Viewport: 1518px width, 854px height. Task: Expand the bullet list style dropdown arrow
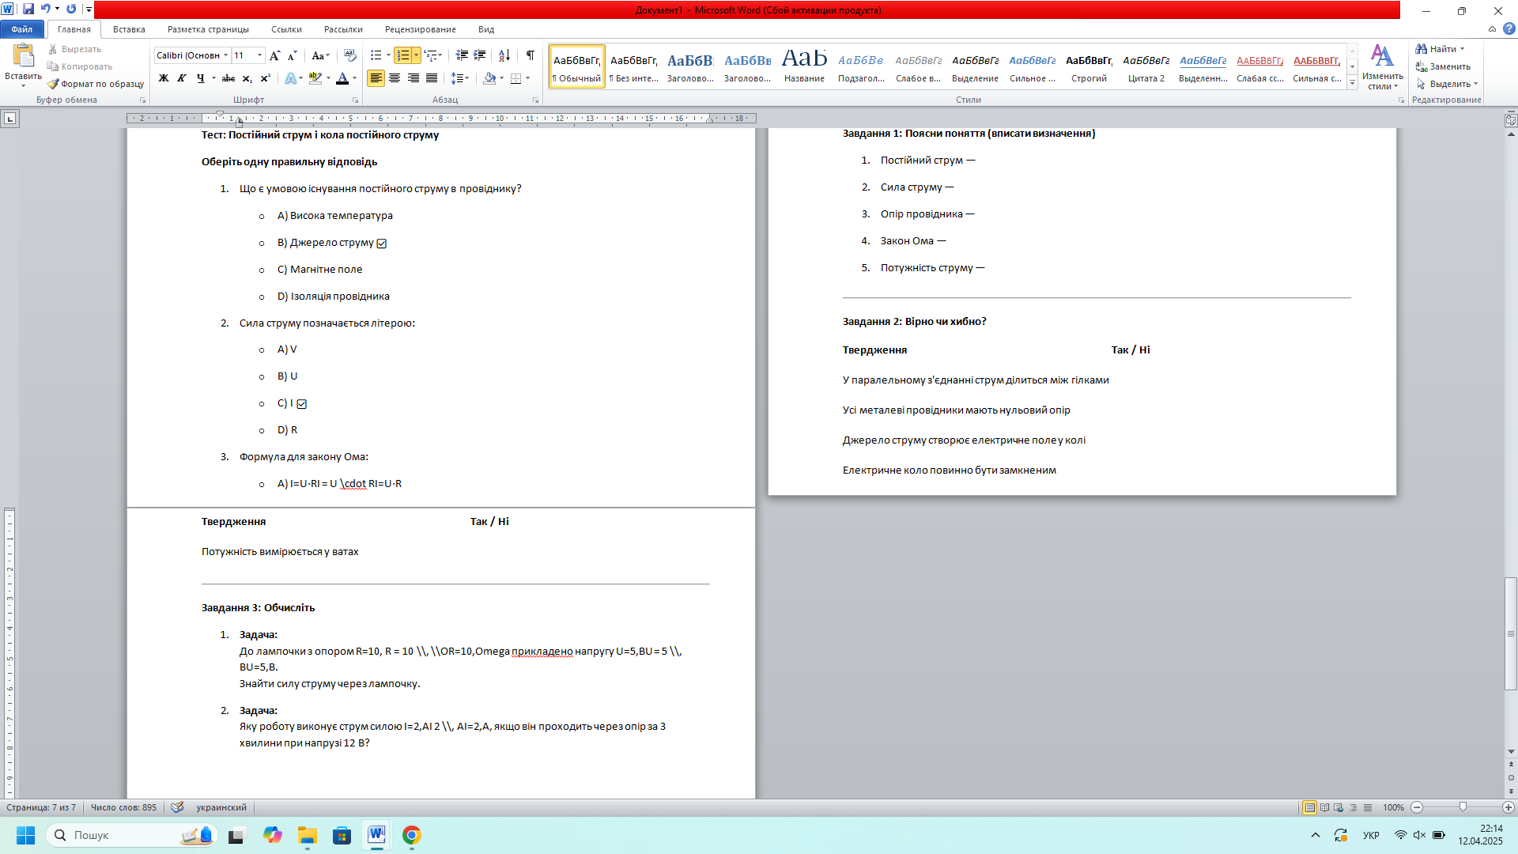388,55
